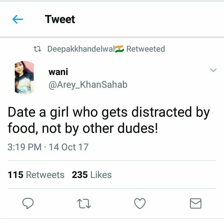Open Deepakkhandelwal's profile from the retweet line
The height and width of the screenshot is (224, 224).
[81, 49]
